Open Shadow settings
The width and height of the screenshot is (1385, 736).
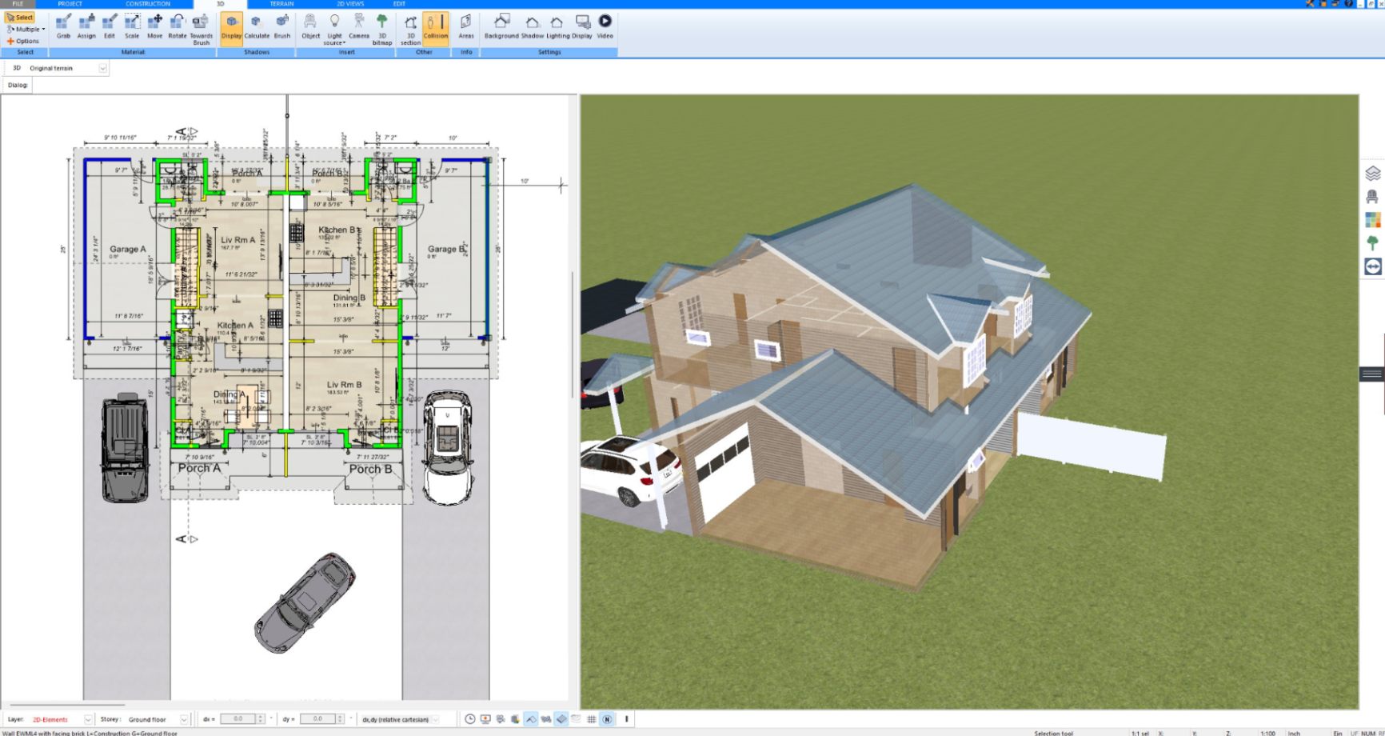[533, 26]
